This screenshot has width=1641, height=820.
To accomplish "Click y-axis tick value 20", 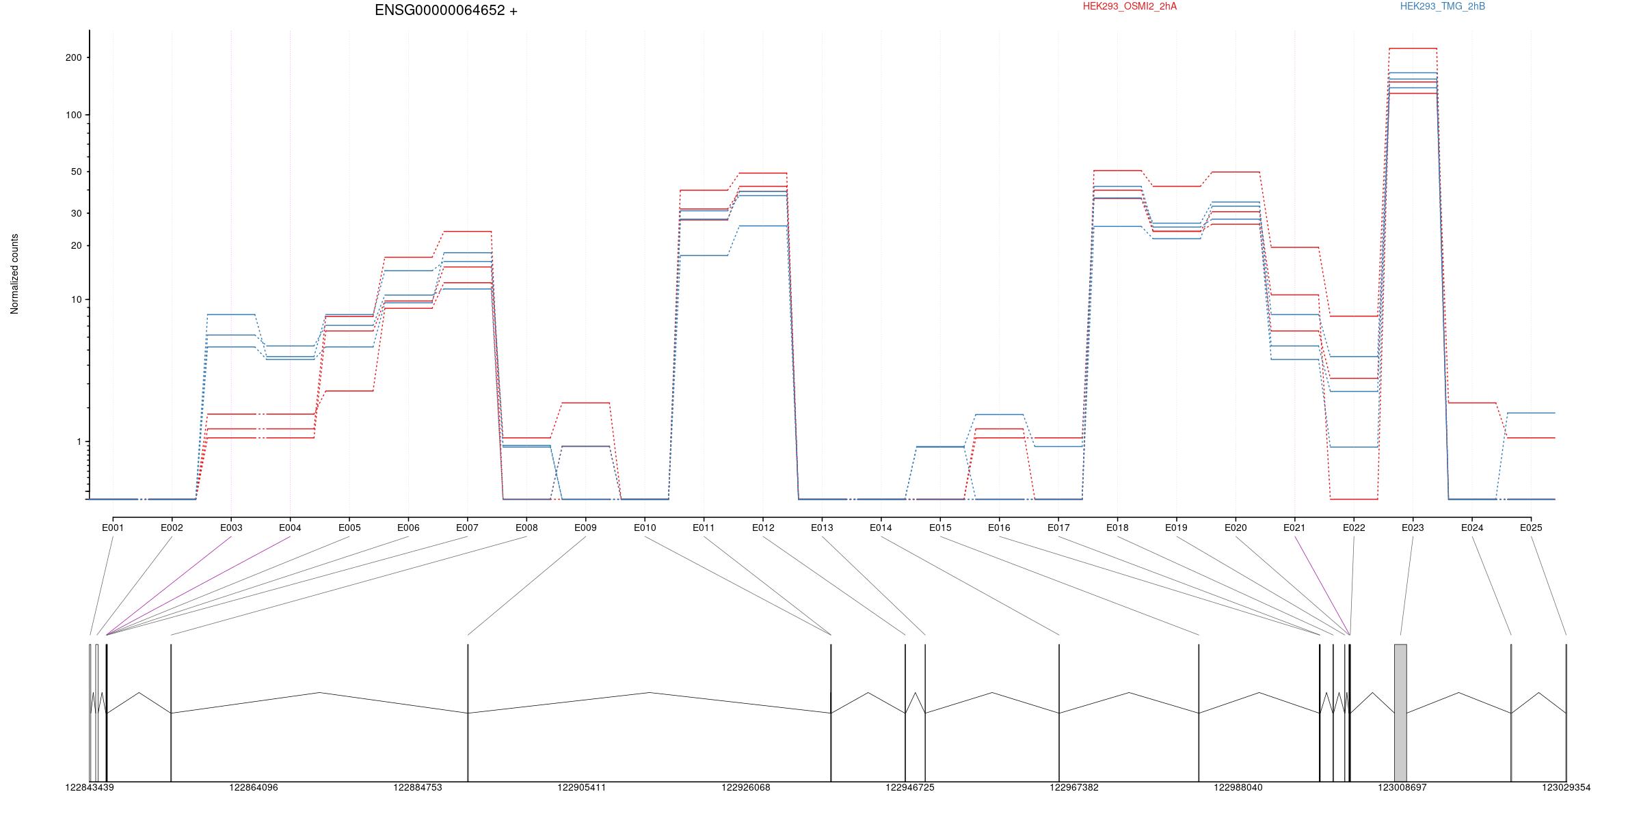I will point(76,245).
